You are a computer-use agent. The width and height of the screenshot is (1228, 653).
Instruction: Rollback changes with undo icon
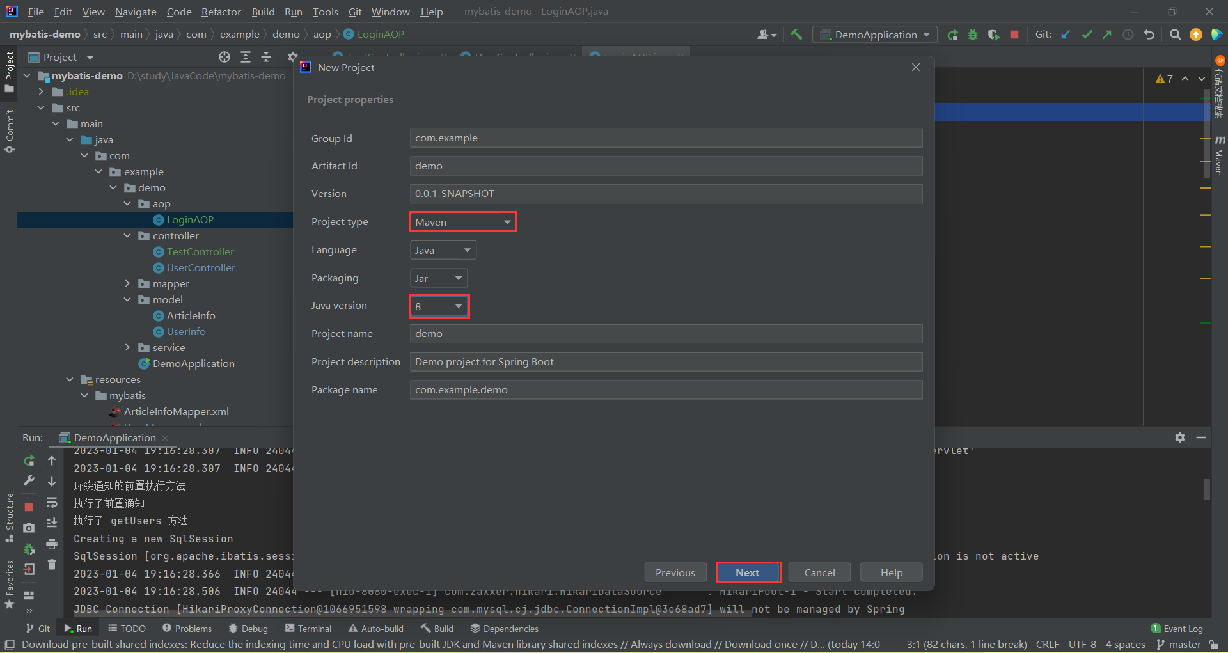tap(1149, 35)
